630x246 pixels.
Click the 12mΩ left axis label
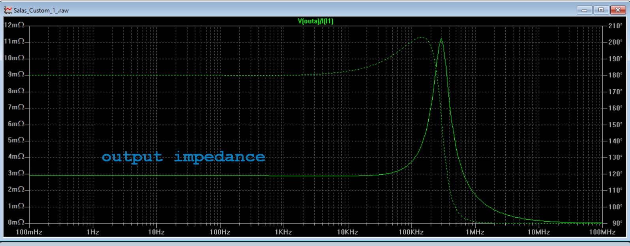[14, 25]
